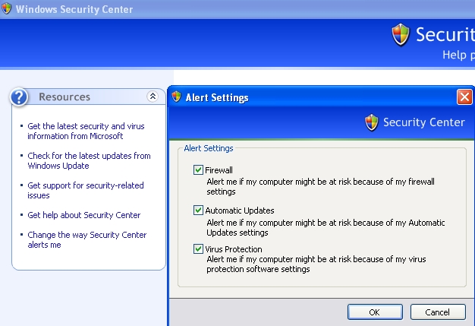Click the blue question mark Resources icon

tap(19, 97)
